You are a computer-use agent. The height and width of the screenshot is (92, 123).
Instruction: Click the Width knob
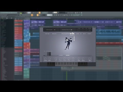tap(79, 59)
